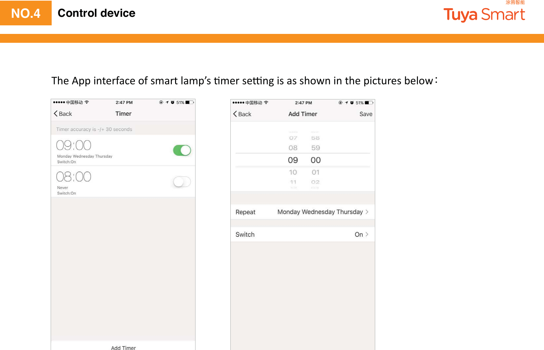544x350 pixels.
Task: Select minute 02 in time picker
Action: [316, 182]
